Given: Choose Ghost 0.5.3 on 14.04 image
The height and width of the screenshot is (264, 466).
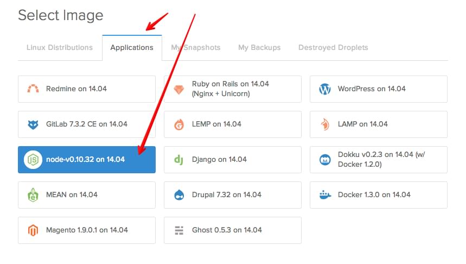Looking at the screenshot, I should pyautogui.click(x=233, y=230).
